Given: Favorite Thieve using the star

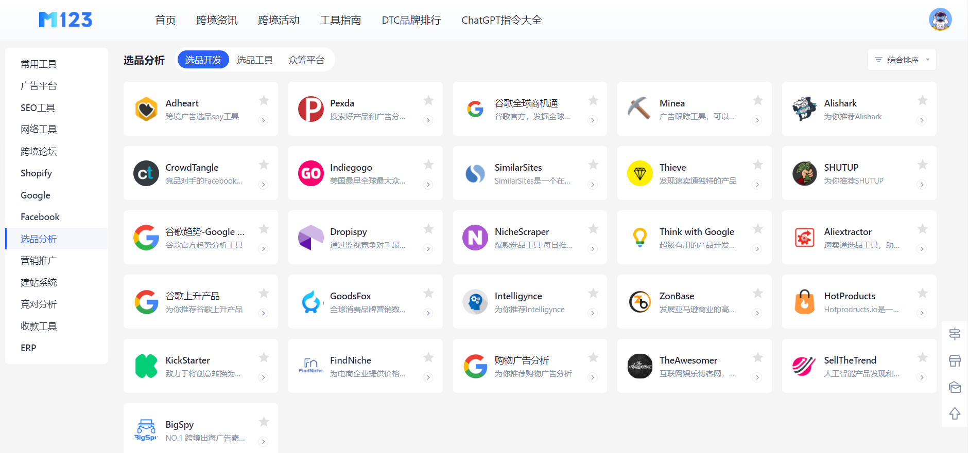Looking at the screenshot, I should coord(757,165).
